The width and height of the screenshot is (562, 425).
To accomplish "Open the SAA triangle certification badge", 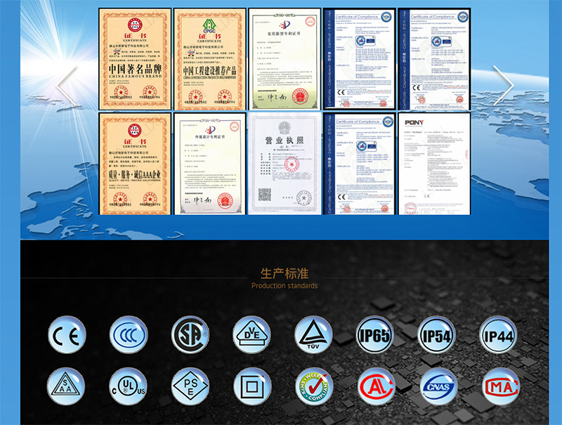I will tap(66, 386).
